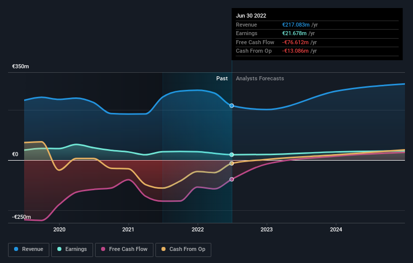Screen dimensions: 413x263
Task: Toggle the Earnings legend button
Action: [x=72, y=249]
